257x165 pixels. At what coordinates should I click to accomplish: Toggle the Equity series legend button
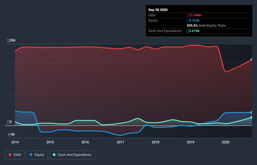[37, 155]
